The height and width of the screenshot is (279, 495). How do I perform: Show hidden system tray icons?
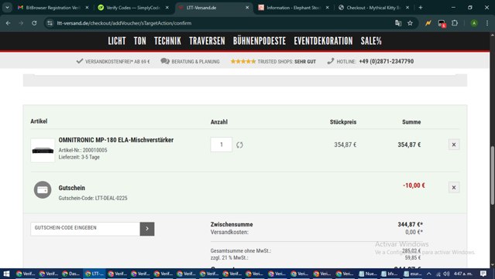[x=428, y=274]
